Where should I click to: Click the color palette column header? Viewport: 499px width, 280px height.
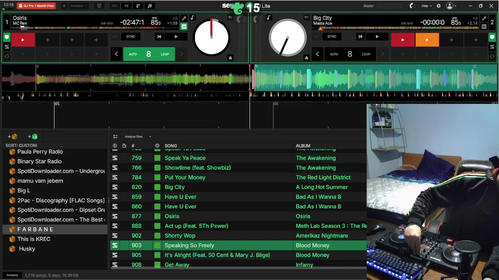click(157, 146)
